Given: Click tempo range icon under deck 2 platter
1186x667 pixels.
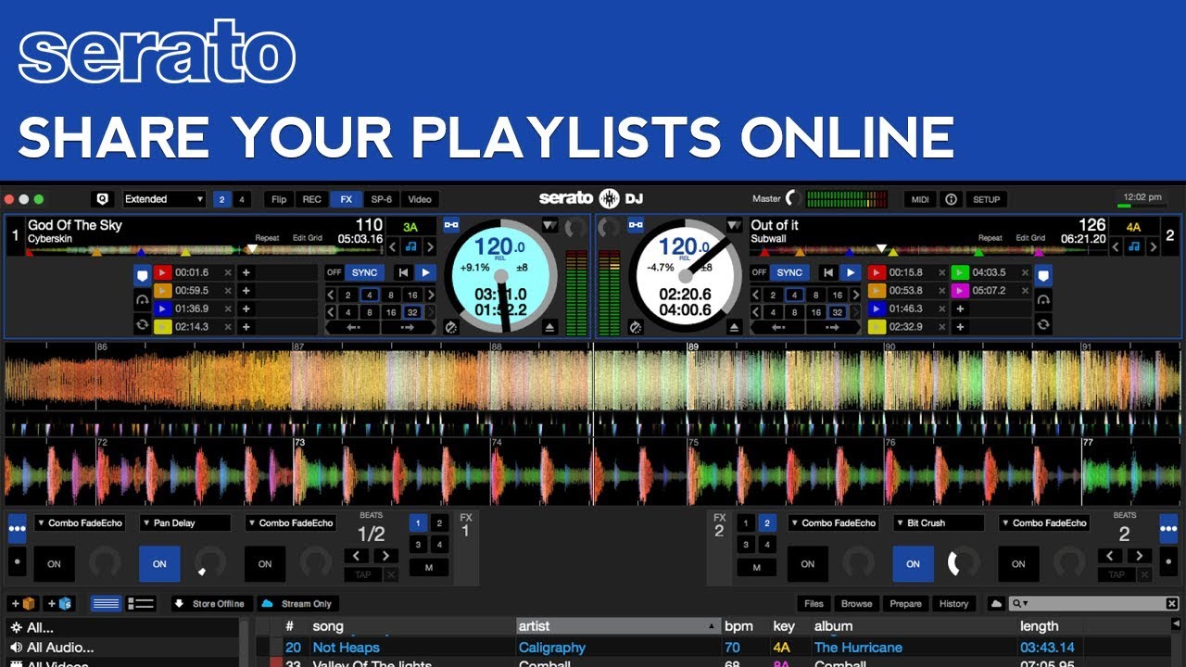Looking at the screenshot, I should point(636,327).
